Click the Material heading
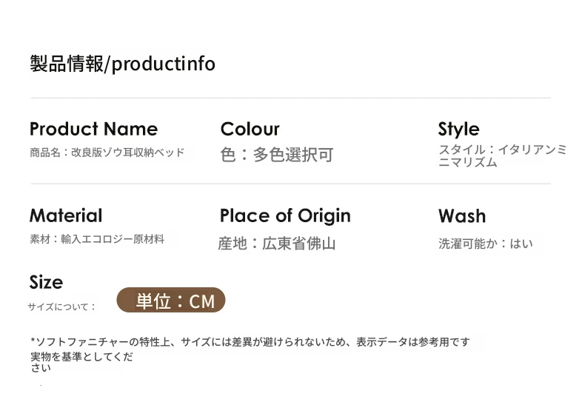 pos(66,215)
